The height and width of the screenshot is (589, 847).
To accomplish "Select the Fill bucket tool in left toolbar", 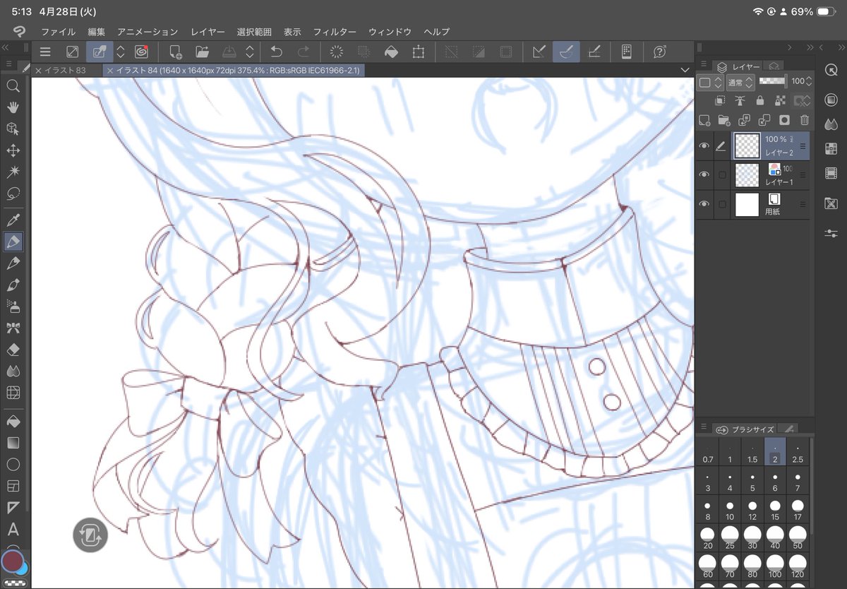I will pyautogui.click(x=13, y=422).
